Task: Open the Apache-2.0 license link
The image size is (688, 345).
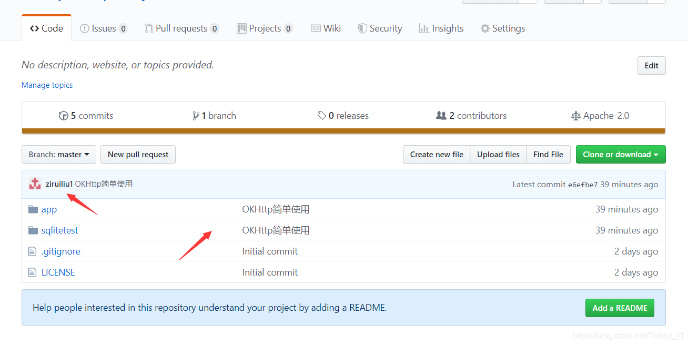Action: (600, 116)
